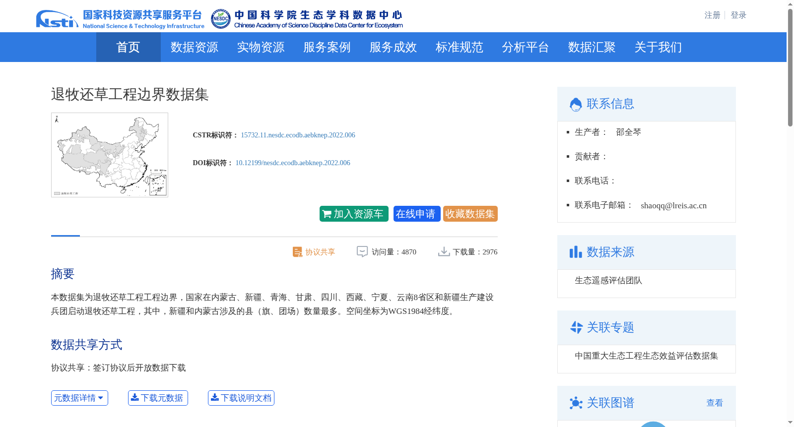Click the 访问量 view count icon
794x427 pixels.
click(x=362, y=251)
